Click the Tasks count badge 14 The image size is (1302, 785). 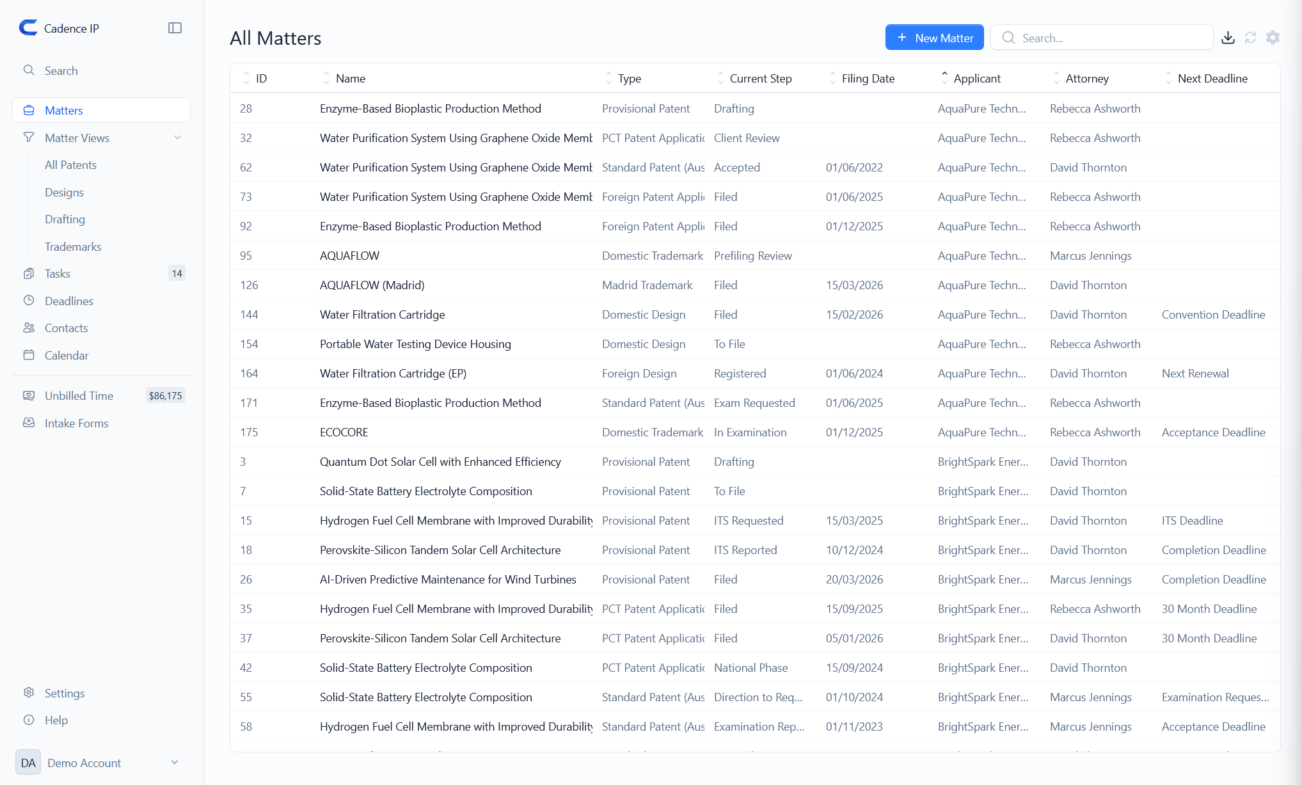177,273
